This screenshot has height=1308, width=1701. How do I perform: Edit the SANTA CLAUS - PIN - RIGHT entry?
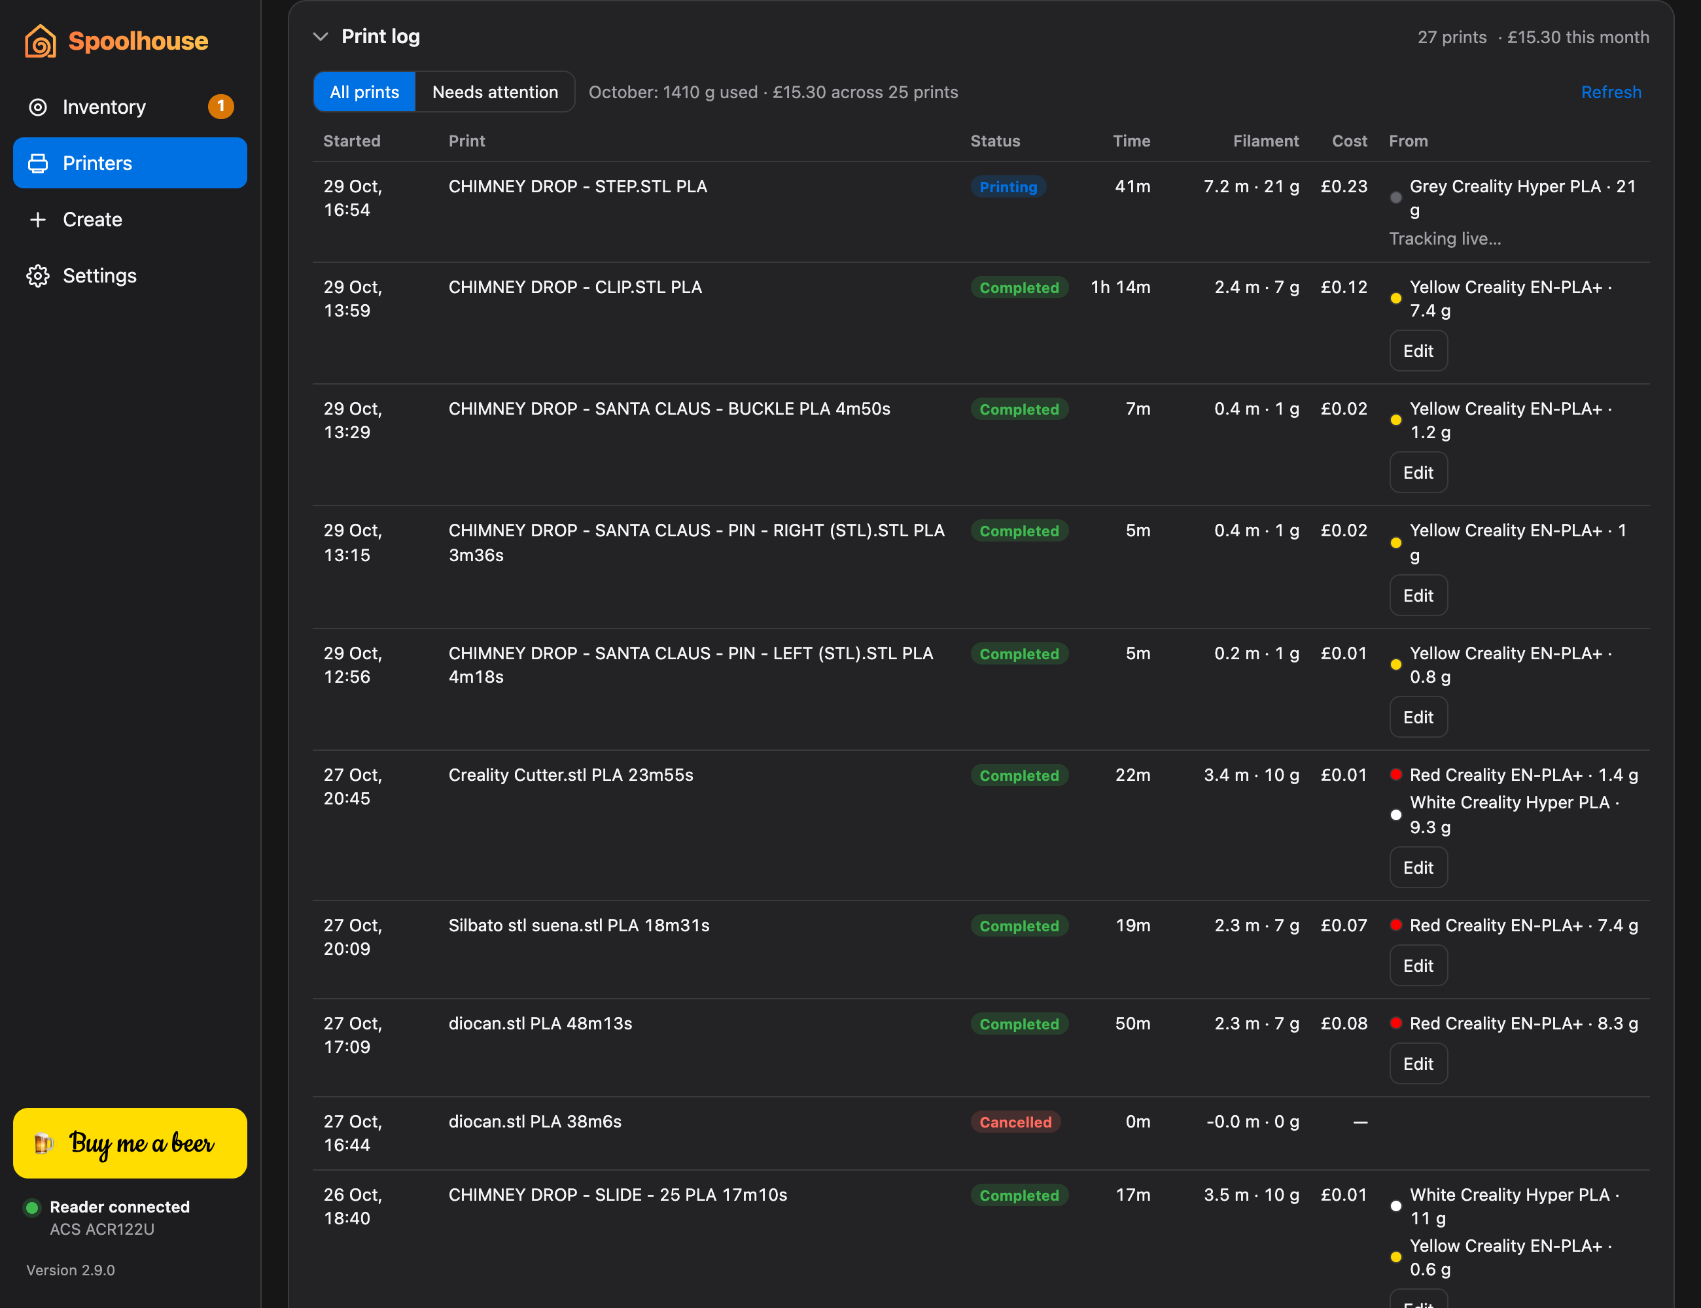[1418, 596]
